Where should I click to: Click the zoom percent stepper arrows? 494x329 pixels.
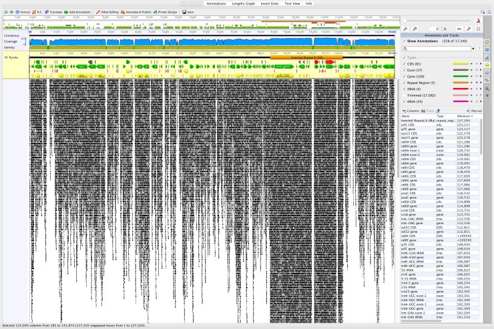442,29
